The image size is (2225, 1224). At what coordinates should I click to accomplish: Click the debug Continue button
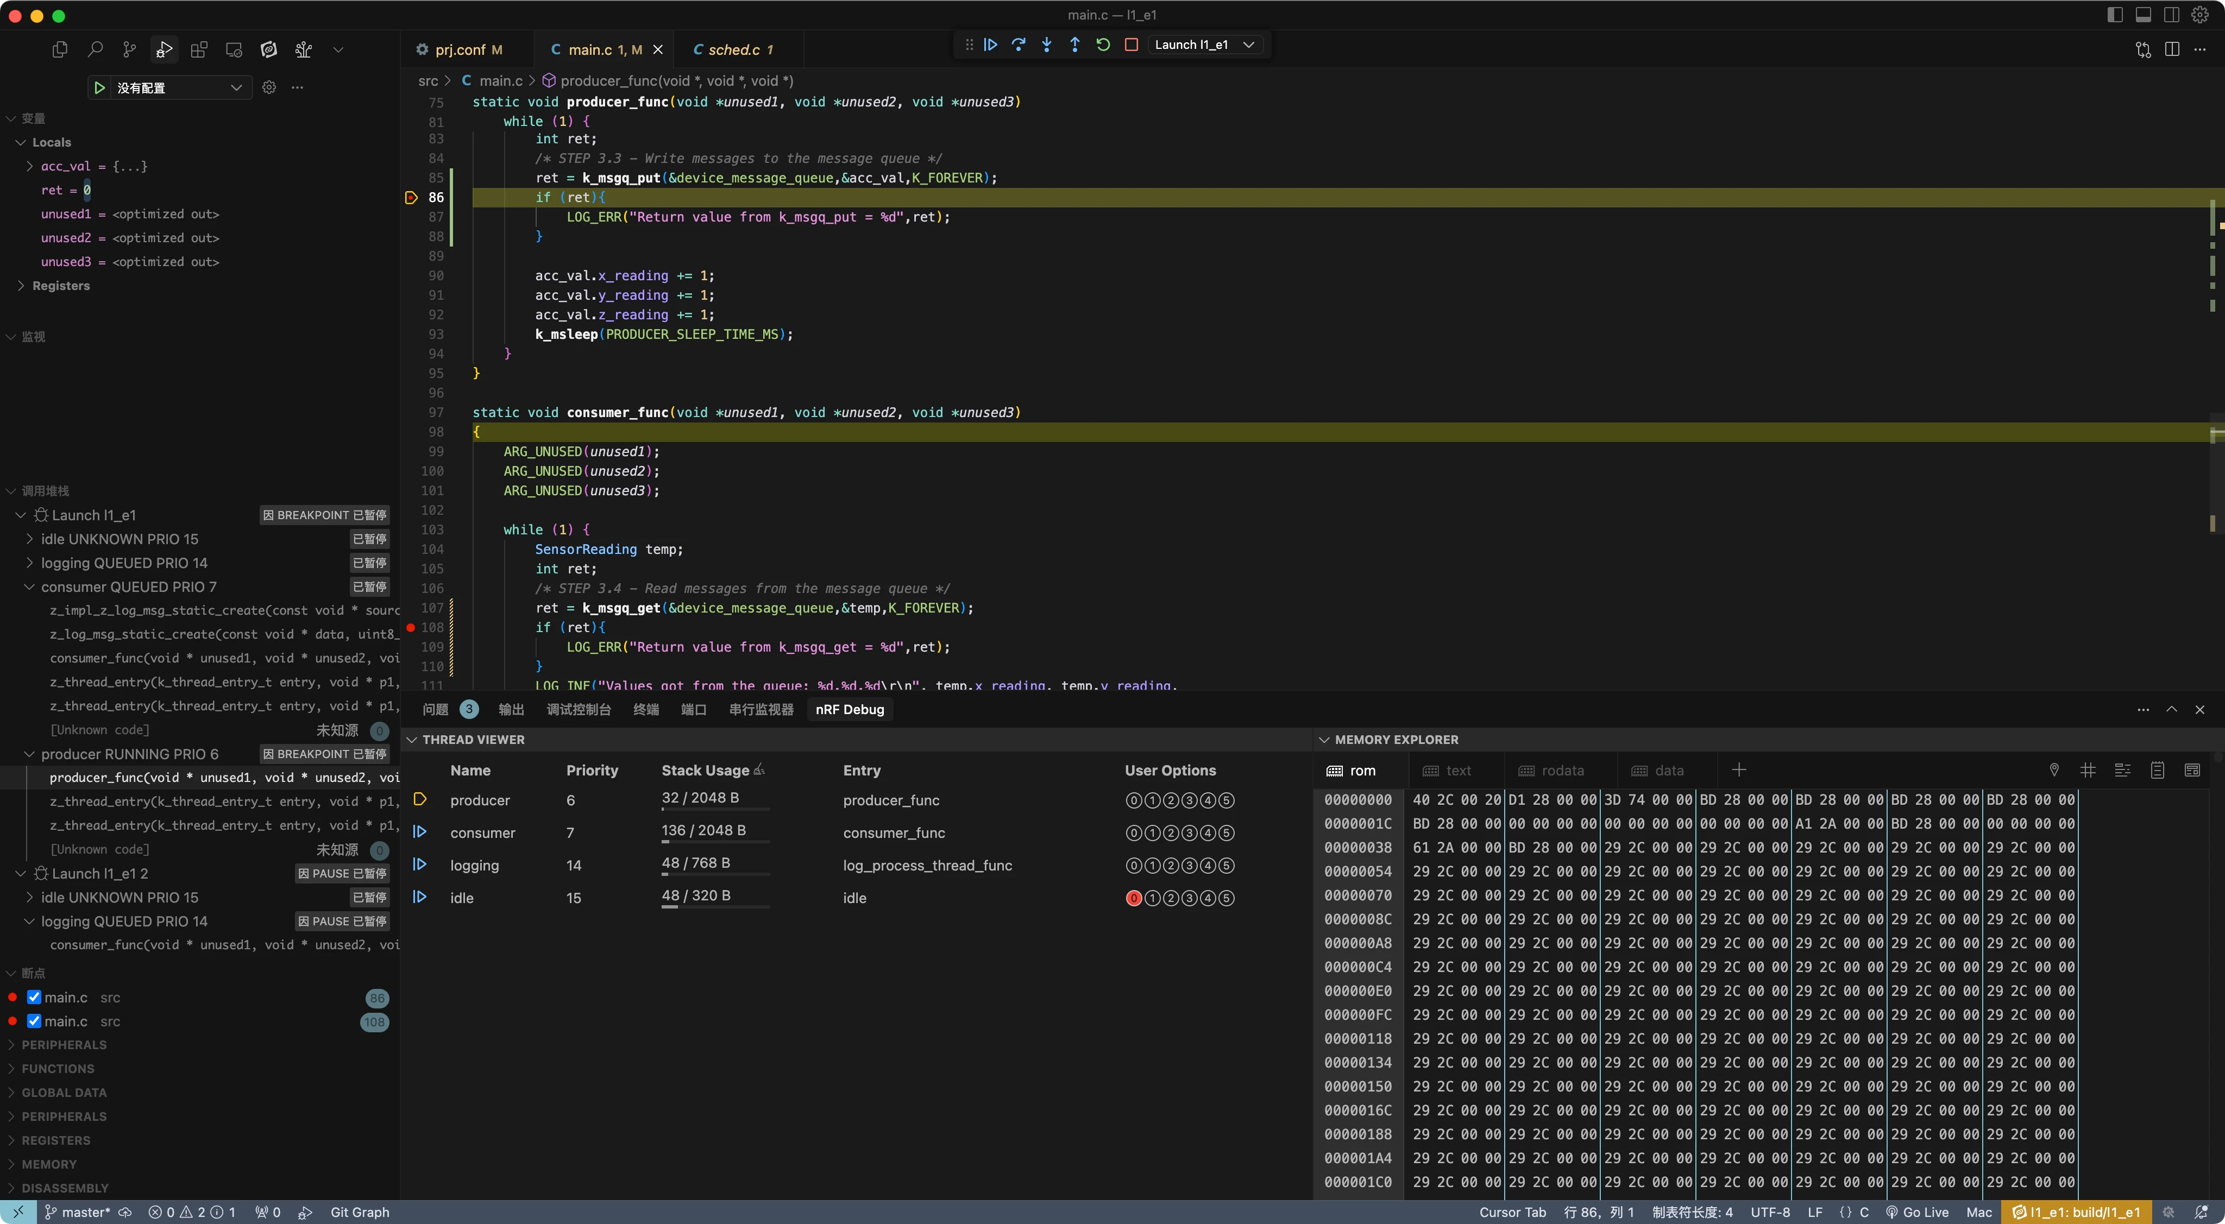click(991, 45)
